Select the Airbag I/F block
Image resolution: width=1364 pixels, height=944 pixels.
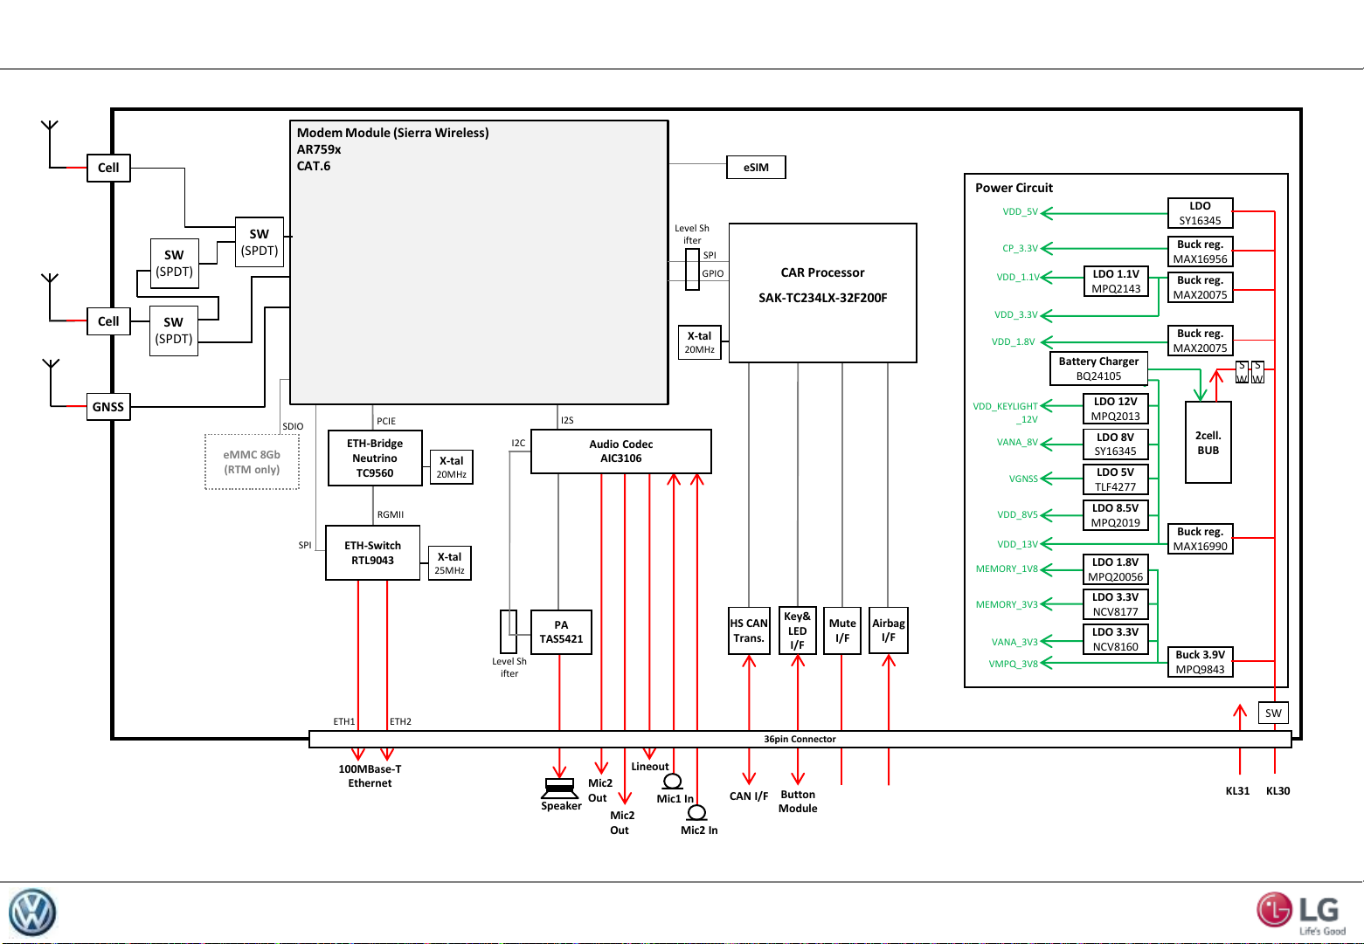click(x=888, y=630)
